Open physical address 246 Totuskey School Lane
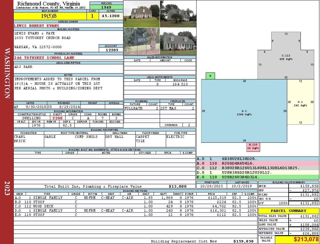The image size is (320, 244). click(x=44, y=58)
